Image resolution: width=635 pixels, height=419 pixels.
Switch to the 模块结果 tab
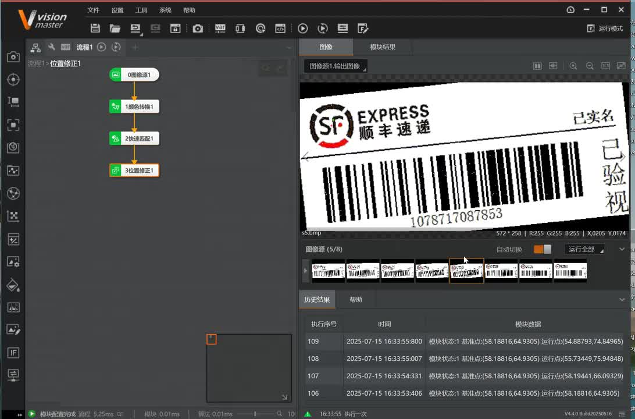click(383, 47)
